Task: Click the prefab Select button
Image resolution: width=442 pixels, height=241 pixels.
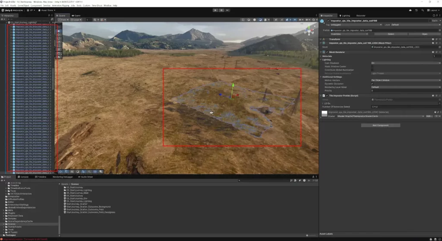Action: coord(391,34)
